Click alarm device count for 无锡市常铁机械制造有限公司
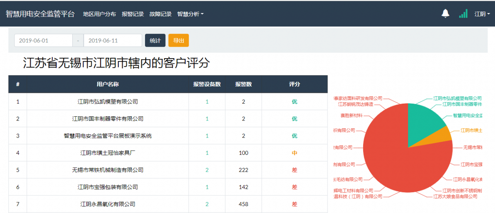 click(x=207, y=170)
